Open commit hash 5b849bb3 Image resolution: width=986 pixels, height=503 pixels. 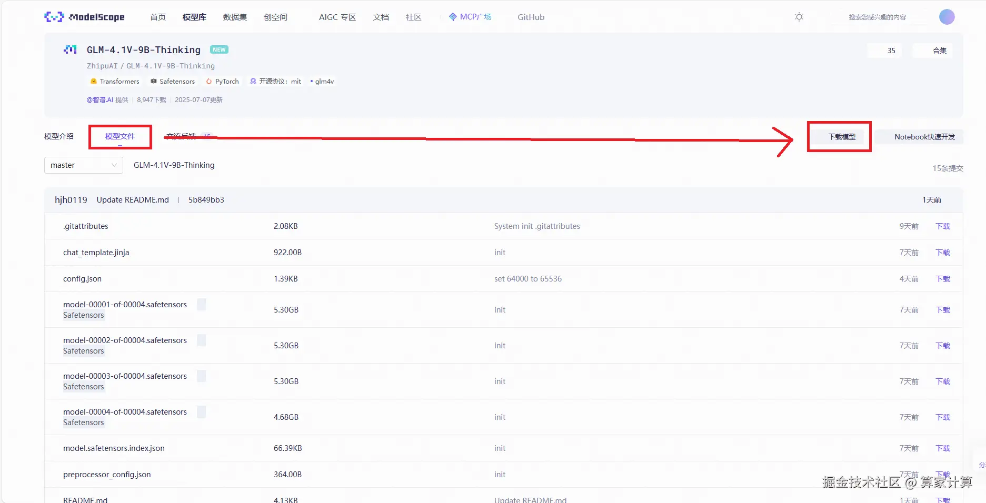[206, 200]
